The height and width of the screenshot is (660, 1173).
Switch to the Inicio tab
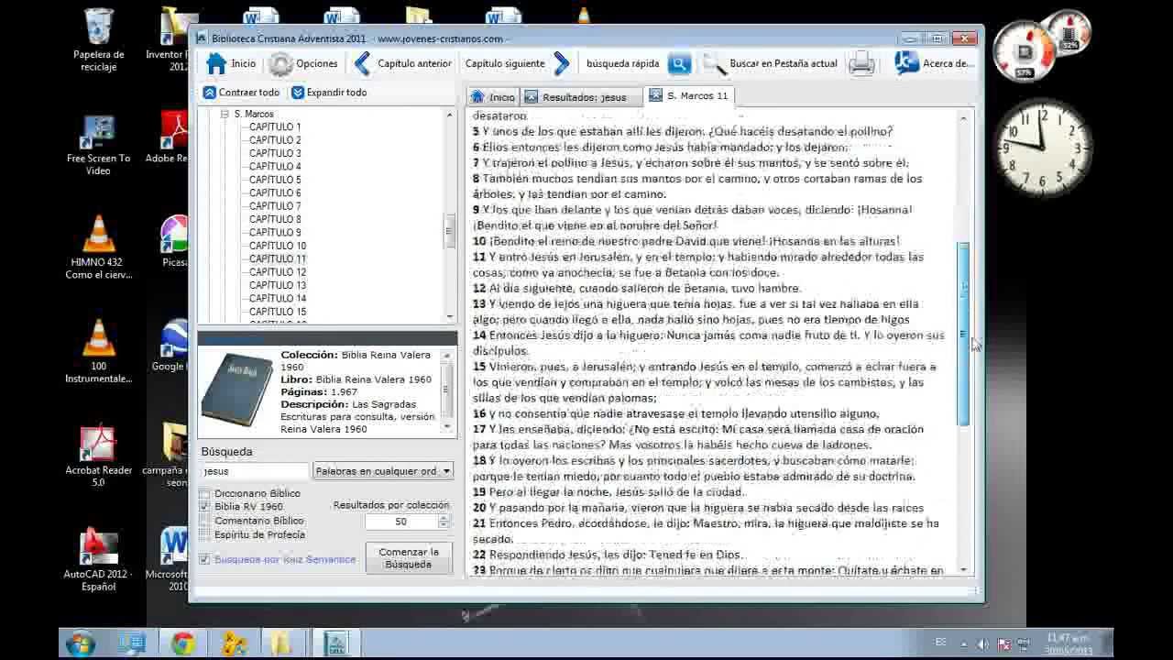493,97
